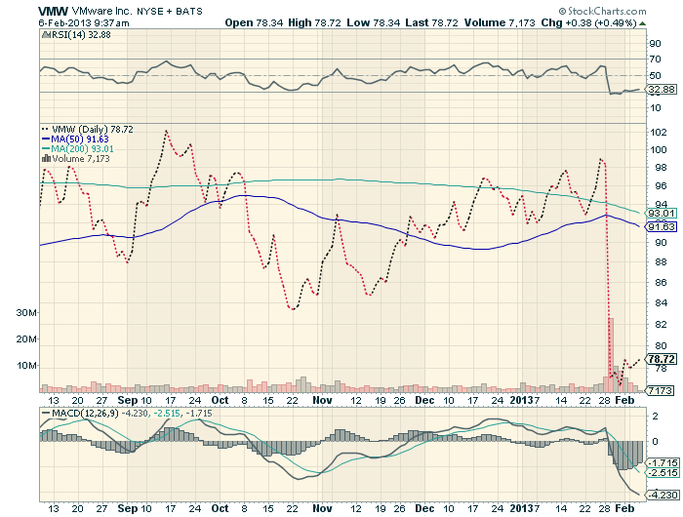Click the 'RSI(14) 32.88' indicator label

coord(81,35)
